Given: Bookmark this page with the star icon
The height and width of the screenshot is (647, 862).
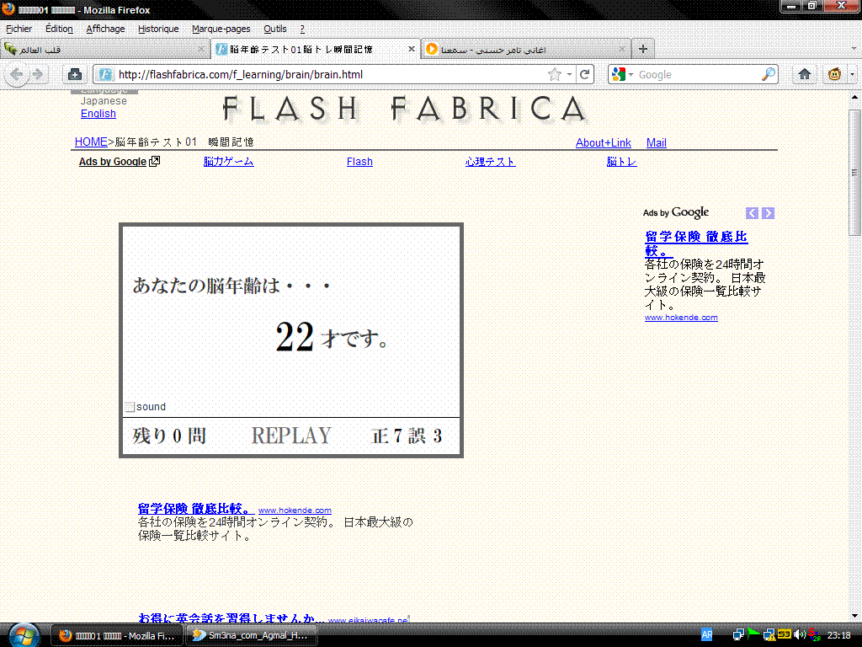Looking at the screenshot, I should point(555,74).
